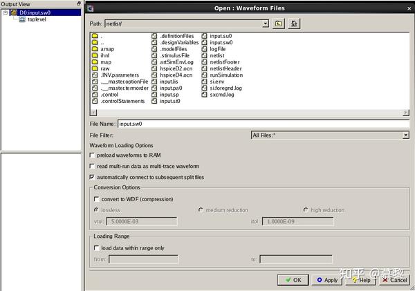Image resolution: width=415 pixels, height=291 pixels.
Task: Enable read multi-run data as multi-trace waveform
Action: [92, 166]
